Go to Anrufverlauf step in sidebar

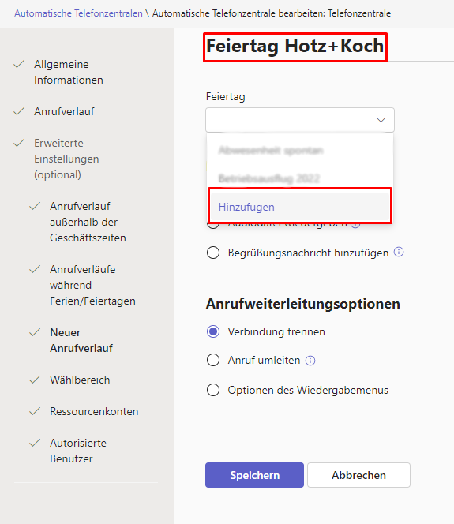64,111
